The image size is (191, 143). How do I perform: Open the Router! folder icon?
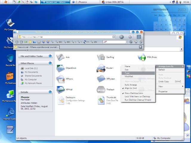pyautogui.click(x=101, y=68)
